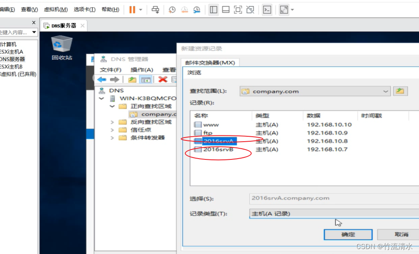Select the 邮件交换器(MX) tab
Screen dimensions: 419x254
pos(210,63)
